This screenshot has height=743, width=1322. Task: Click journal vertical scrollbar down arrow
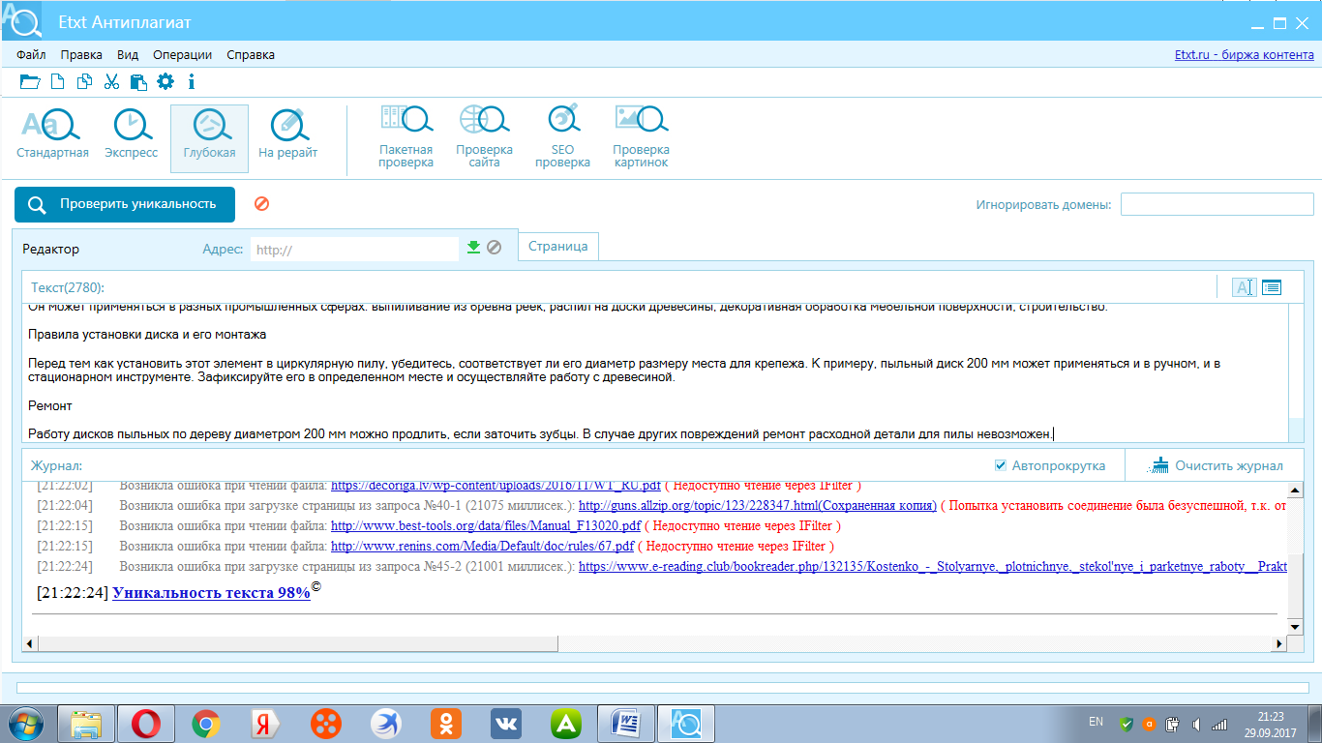click(1296, 628)
